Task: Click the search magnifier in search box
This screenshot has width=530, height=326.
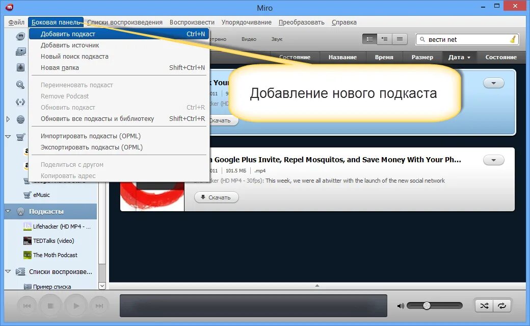Action: click(x=422, y=39)
